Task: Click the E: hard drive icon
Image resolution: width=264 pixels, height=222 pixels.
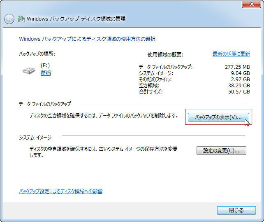Action: 29,70
